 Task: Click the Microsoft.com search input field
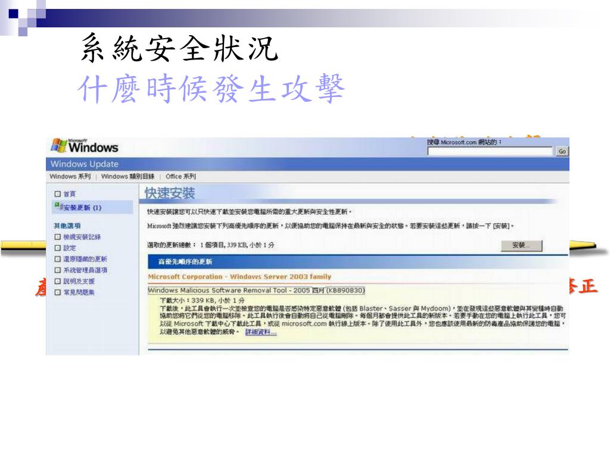coord(490,152)
